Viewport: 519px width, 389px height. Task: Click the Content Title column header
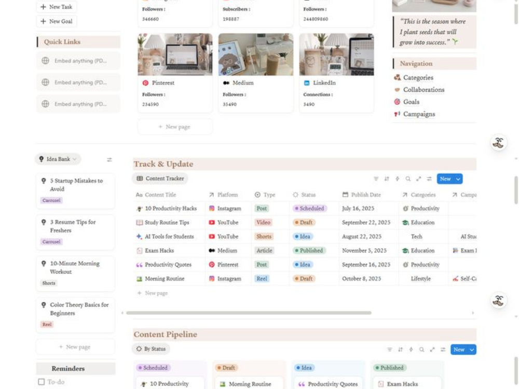(x=156, y=195)
